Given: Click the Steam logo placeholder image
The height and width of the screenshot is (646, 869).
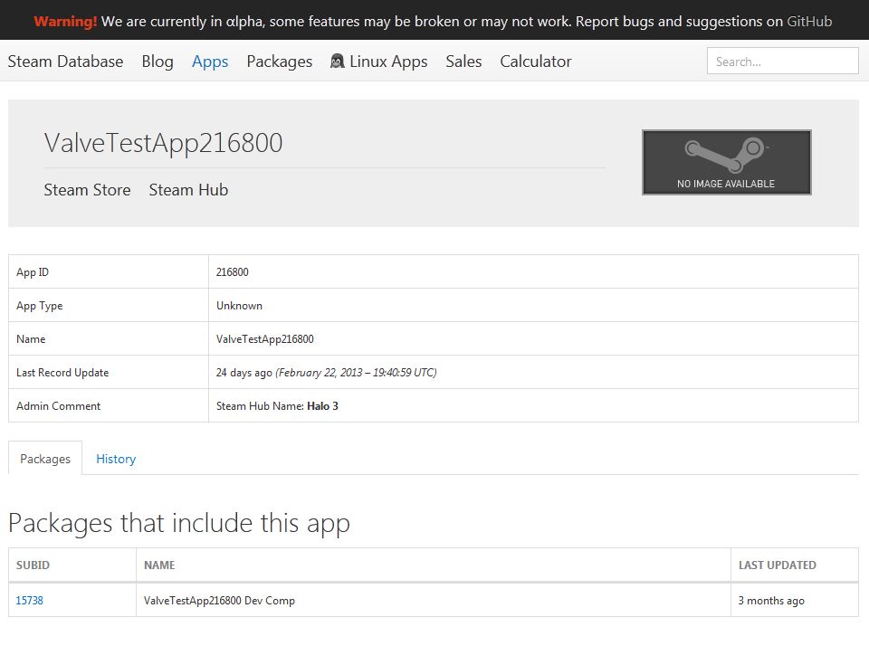Looking at the screenshot, I should point(726,162).
